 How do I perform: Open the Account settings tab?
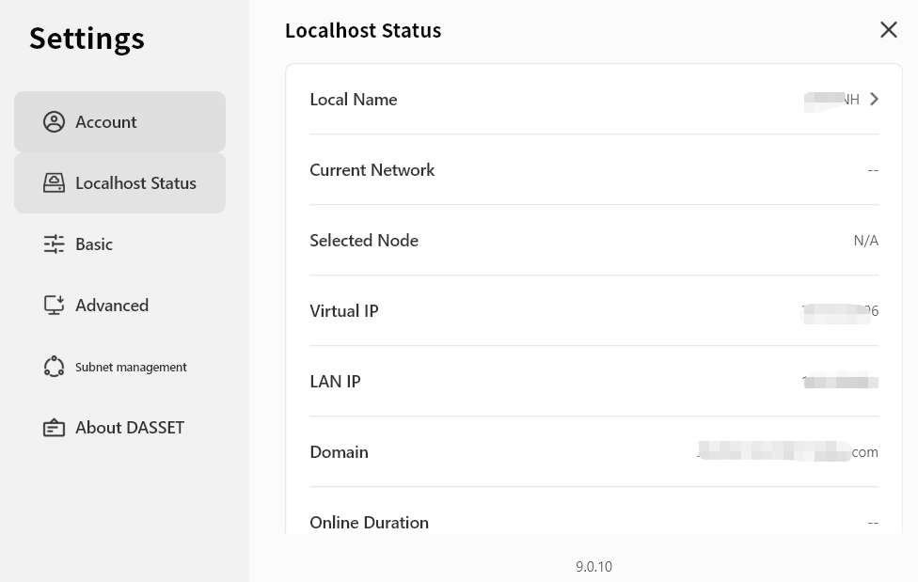coord(106,122)
